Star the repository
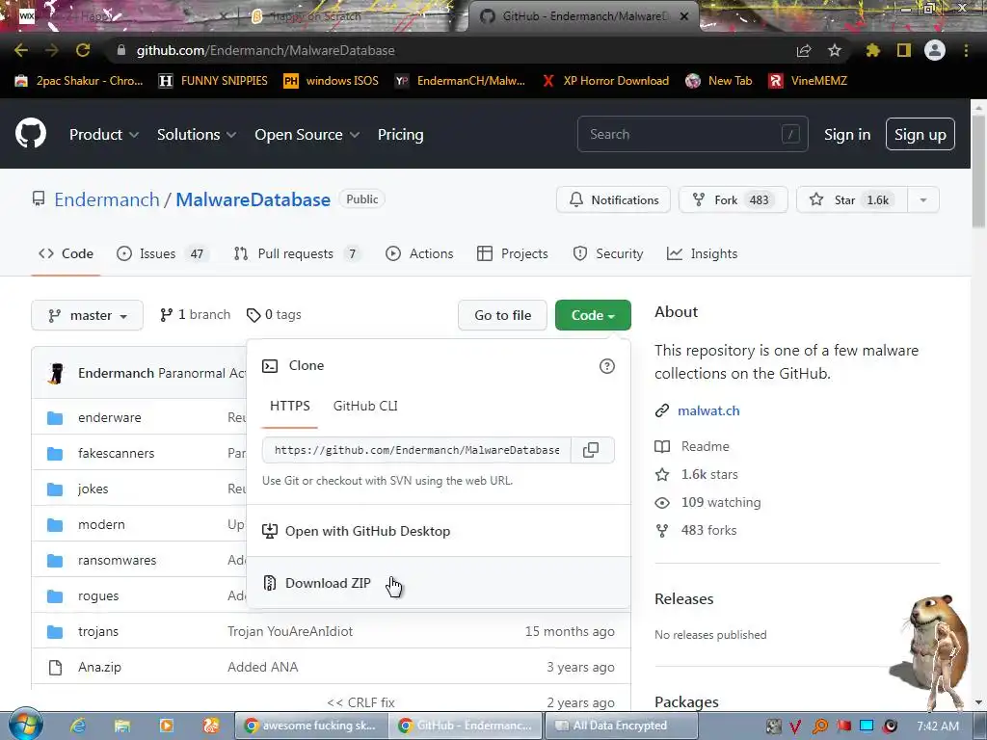The width and height of the screenshot is (987, 740). (x=852, y=200)
